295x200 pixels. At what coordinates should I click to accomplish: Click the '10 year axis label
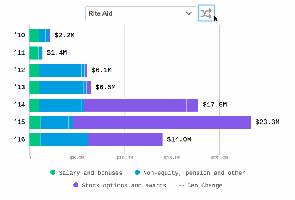(x=19, y=36)
